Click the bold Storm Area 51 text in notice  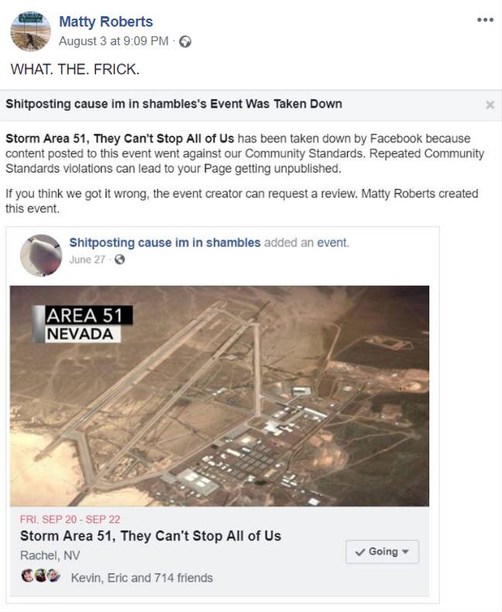[120, 138]
